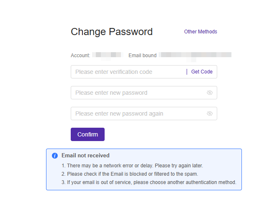Click the blurred account name value
Image resolution: width=267 pixels, height=207 pixels.
tap(107, 55)
